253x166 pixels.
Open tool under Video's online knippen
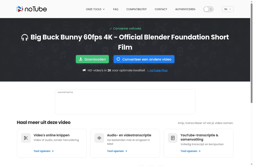click(x=44, y=151)
